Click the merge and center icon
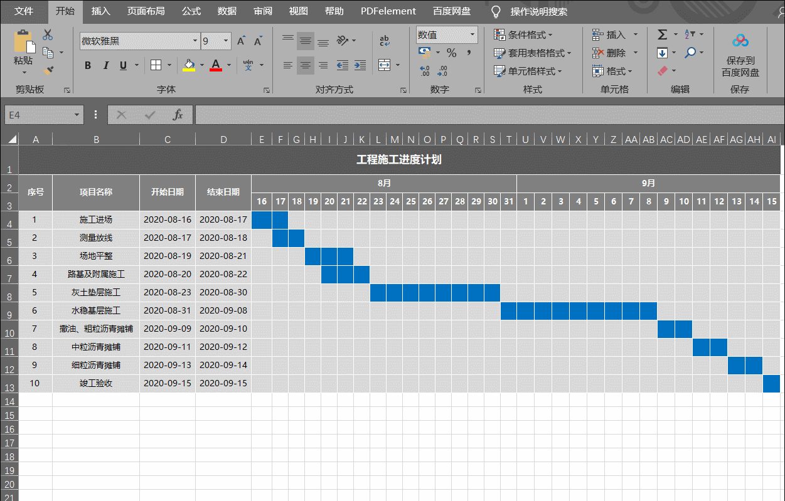785x501 pixels. 385,65
